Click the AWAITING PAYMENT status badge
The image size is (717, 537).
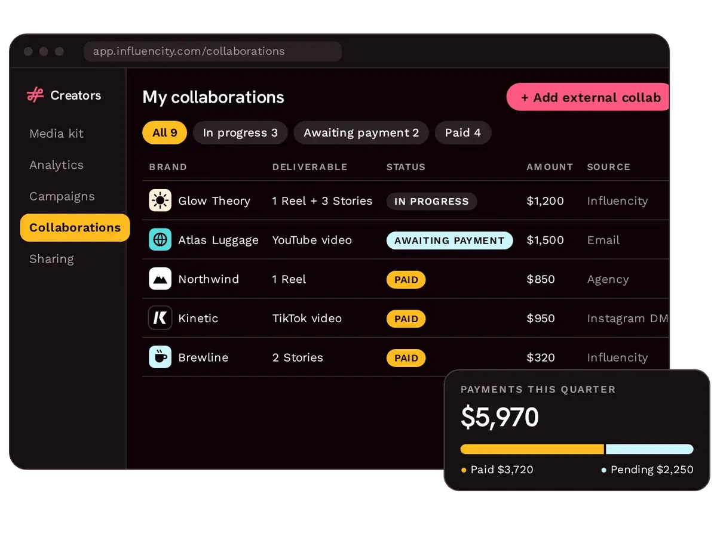pos(450,240)
